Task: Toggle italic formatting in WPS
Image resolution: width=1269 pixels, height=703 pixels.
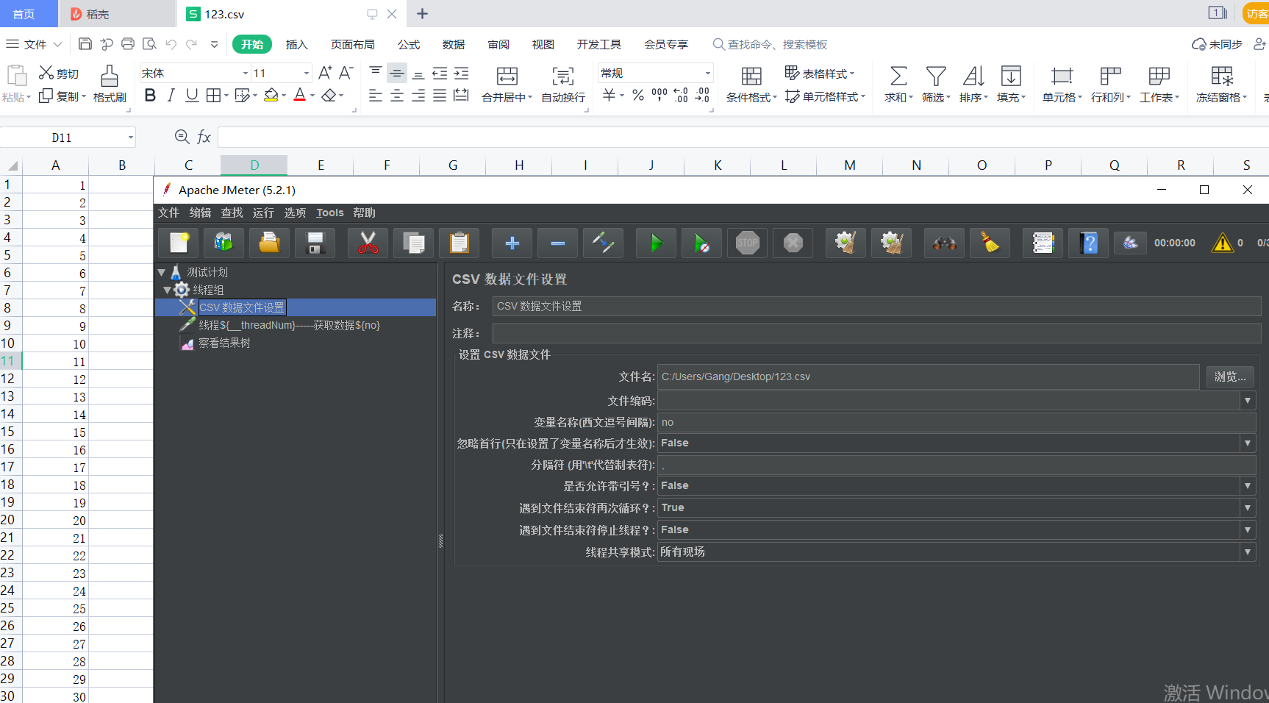Action: [x=171, y=95]
